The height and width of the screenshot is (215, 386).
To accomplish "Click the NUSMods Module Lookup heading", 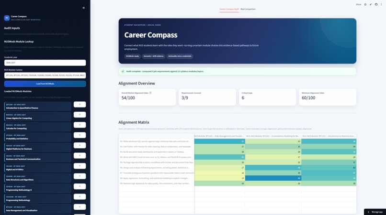I will pos(19,42).
